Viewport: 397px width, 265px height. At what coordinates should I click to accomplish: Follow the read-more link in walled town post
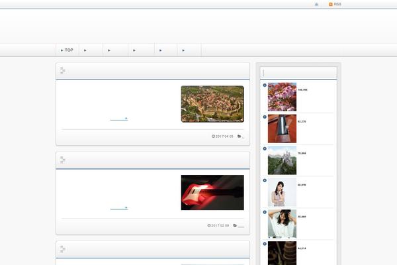[119, 119]
